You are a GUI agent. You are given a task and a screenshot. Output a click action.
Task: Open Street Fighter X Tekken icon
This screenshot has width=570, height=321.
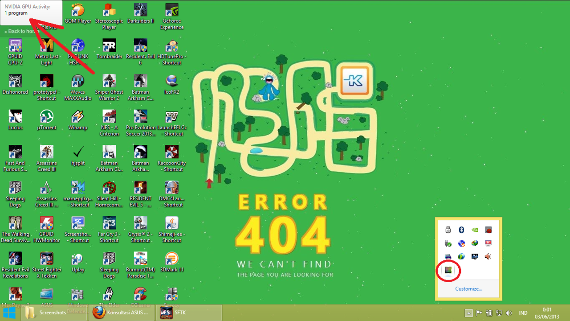pyautogui.click(x=47, y=265)
